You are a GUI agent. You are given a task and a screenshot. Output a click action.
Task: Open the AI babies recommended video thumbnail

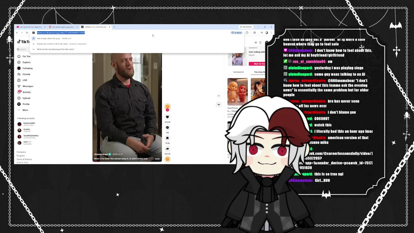237,92
